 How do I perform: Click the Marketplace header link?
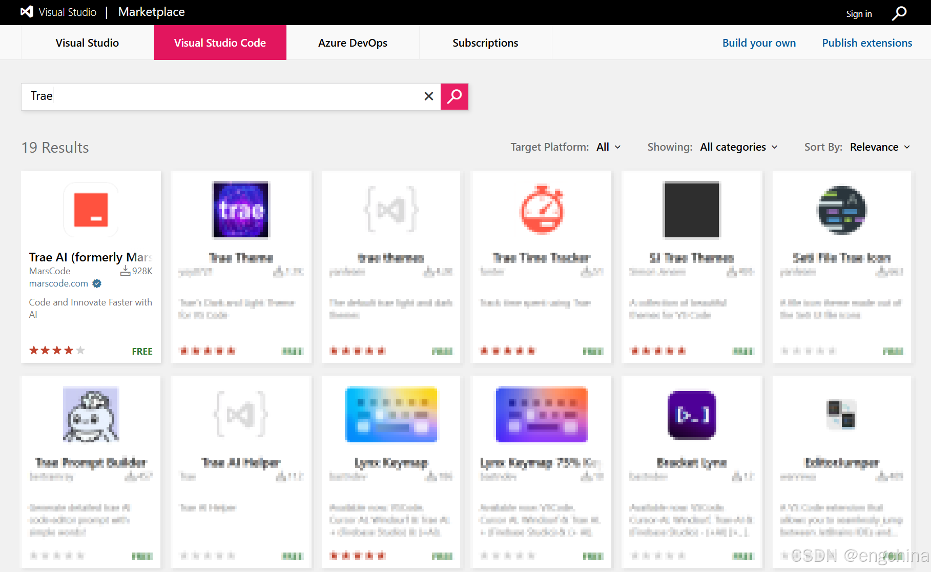coord(152,12)
